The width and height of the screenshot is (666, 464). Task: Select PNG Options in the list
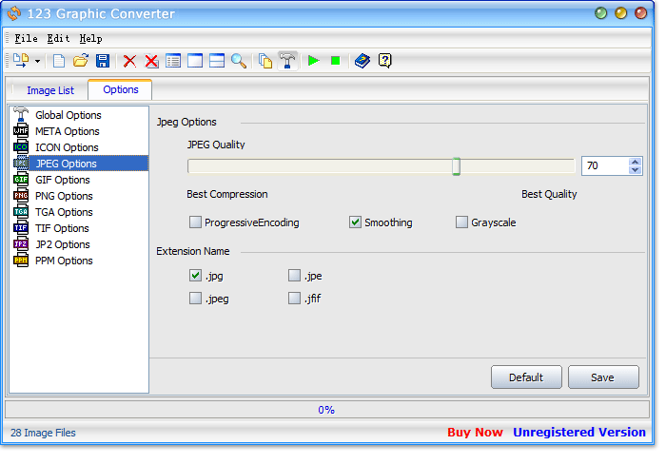click(x=79, y=196)
